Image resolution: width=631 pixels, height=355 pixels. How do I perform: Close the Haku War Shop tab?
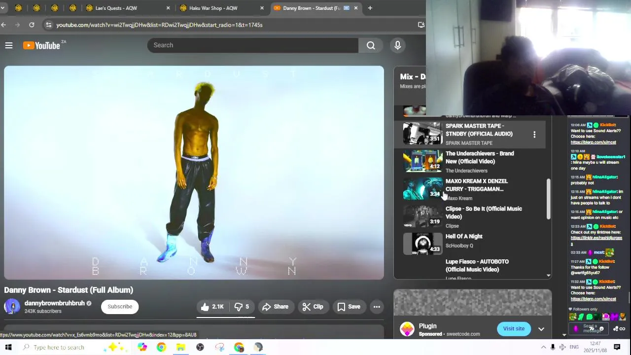click(x=262, y=8)
